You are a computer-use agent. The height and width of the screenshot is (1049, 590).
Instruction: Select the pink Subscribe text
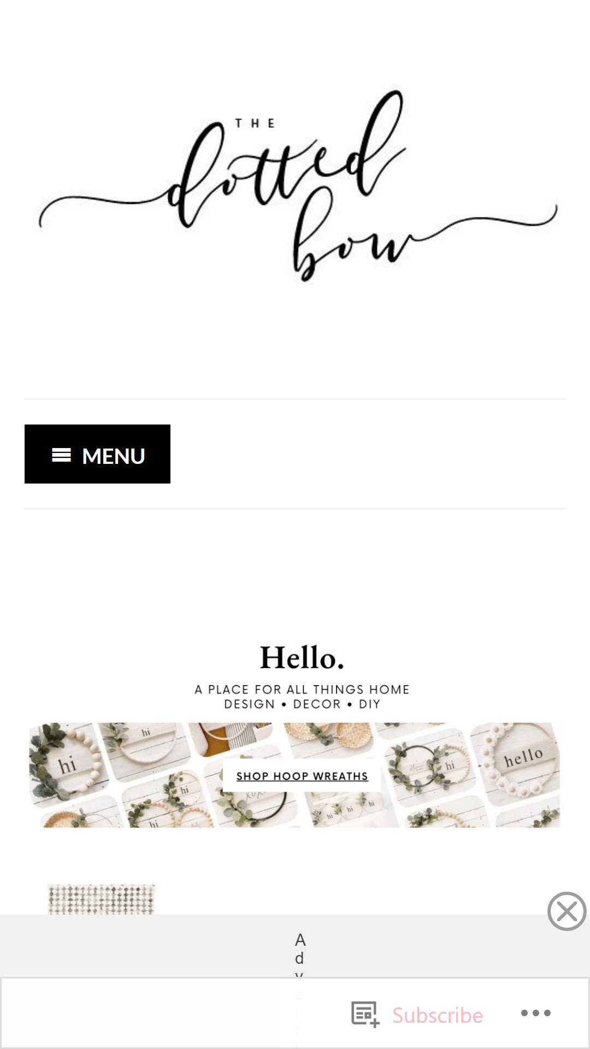pos(438,1015)
